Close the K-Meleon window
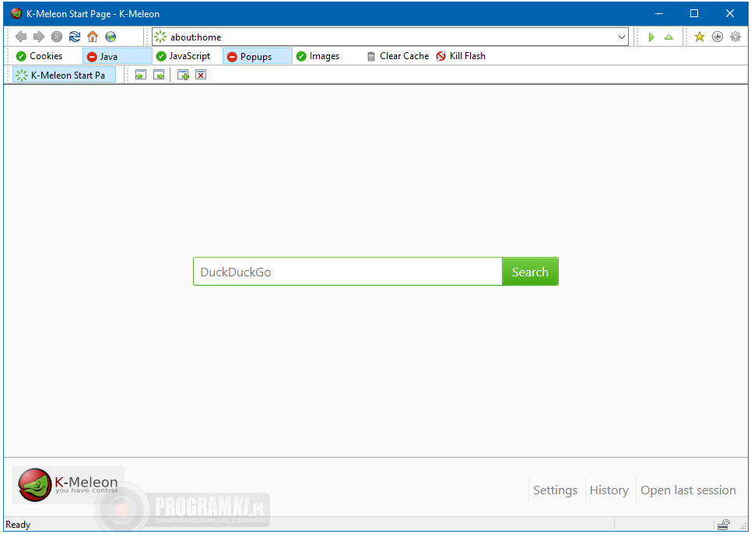This screenshot has height=534, width=751. (729, 13)
